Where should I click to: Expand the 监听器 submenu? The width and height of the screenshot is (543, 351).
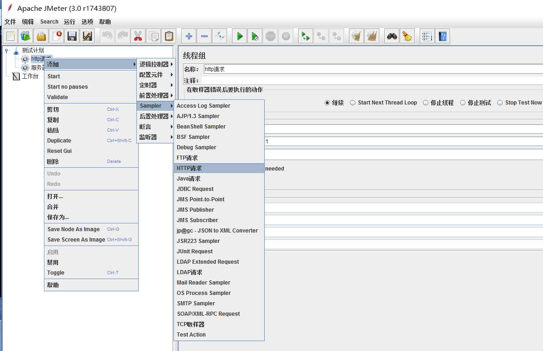tap(156, 137)
